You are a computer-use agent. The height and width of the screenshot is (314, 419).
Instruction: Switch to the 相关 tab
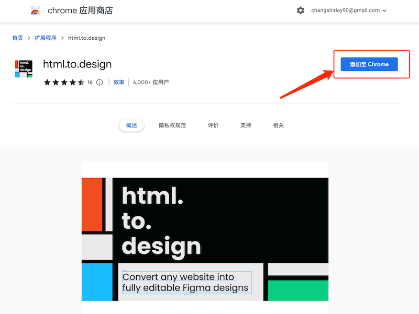coord(278,125)
